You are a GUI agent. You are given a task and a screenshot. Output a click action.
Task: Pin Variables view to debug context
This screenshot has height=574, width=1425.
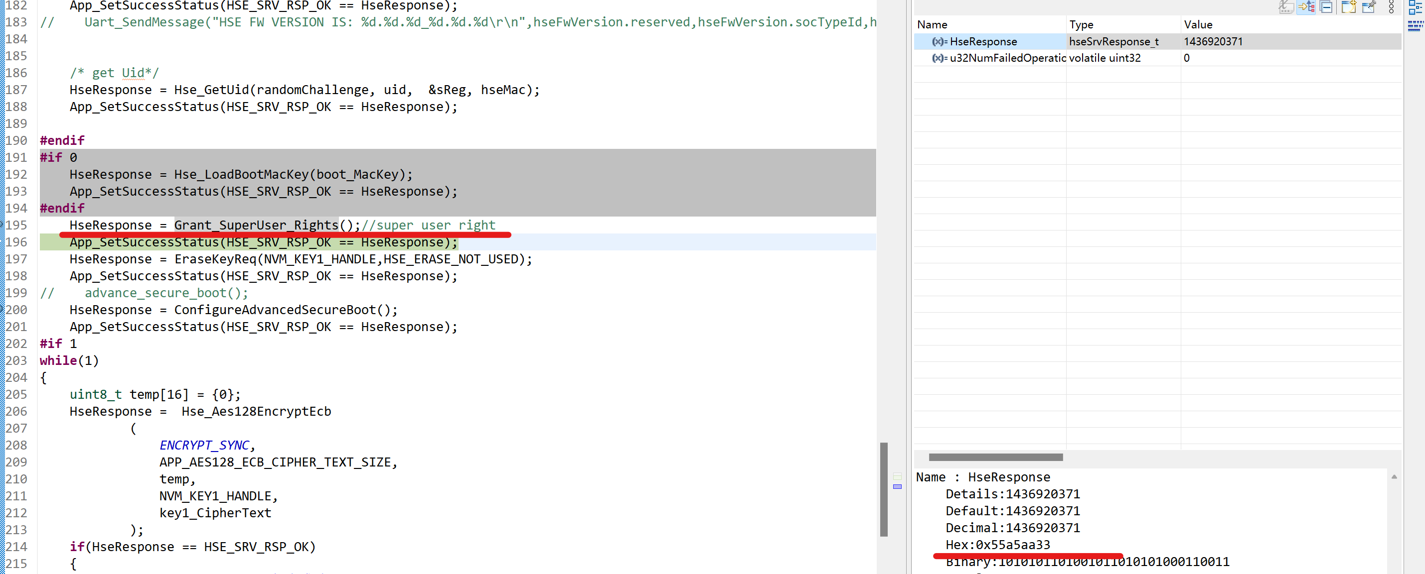[x=1369, y=6]
